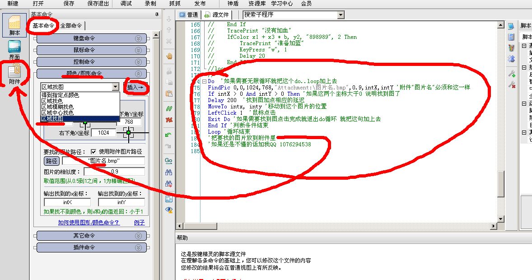This screenshot has height=280, width=532.
Task: Open the 区域找图 command dropdown arrow
Action: tap(115, 87)
